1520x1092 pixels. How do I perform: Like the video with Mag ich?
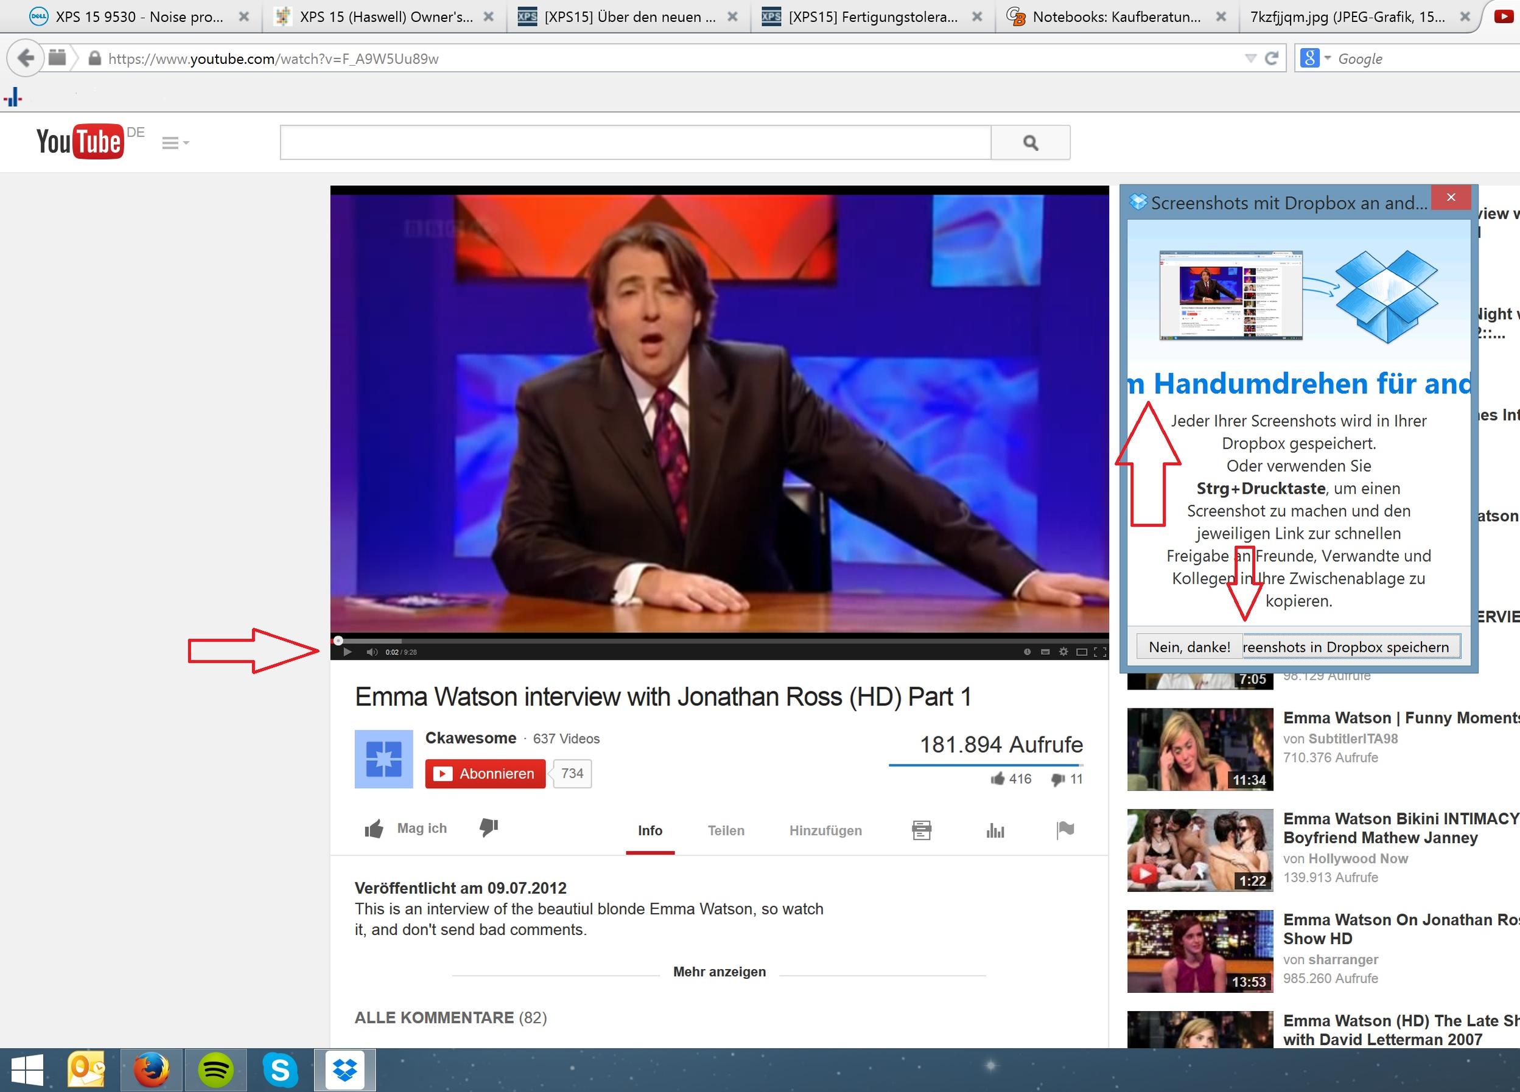click(405, 828)
